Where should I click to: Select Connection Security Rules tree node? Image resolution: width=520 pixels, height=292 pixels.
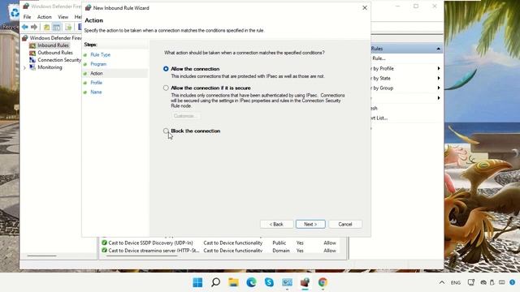tap(59, 60)
